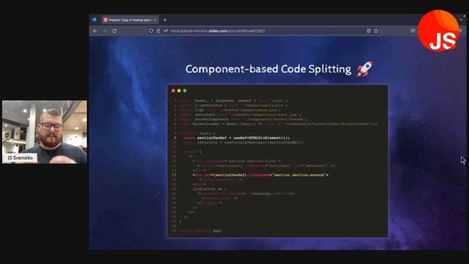This screenshot has height=264, width=469.
Task: Select the 'Present: Copy of loading-perf' tab
Action: tap(130, 20)
